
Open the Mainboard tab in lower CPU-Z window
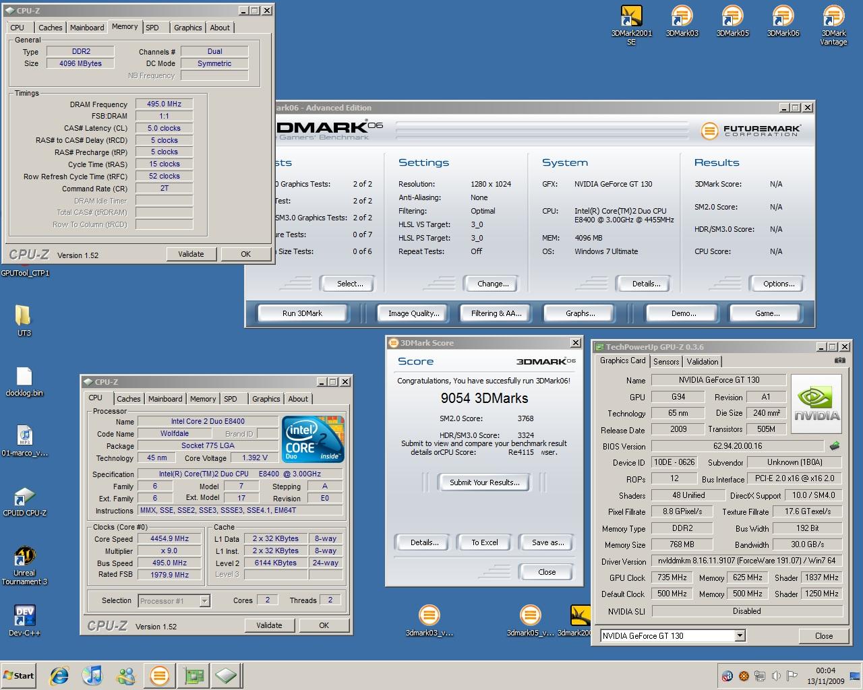point(165,399)
